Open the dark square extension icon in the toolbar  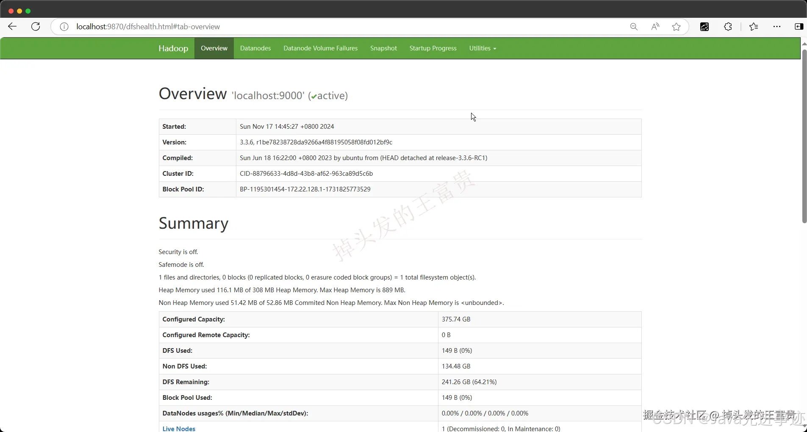(x=704, y=27)
